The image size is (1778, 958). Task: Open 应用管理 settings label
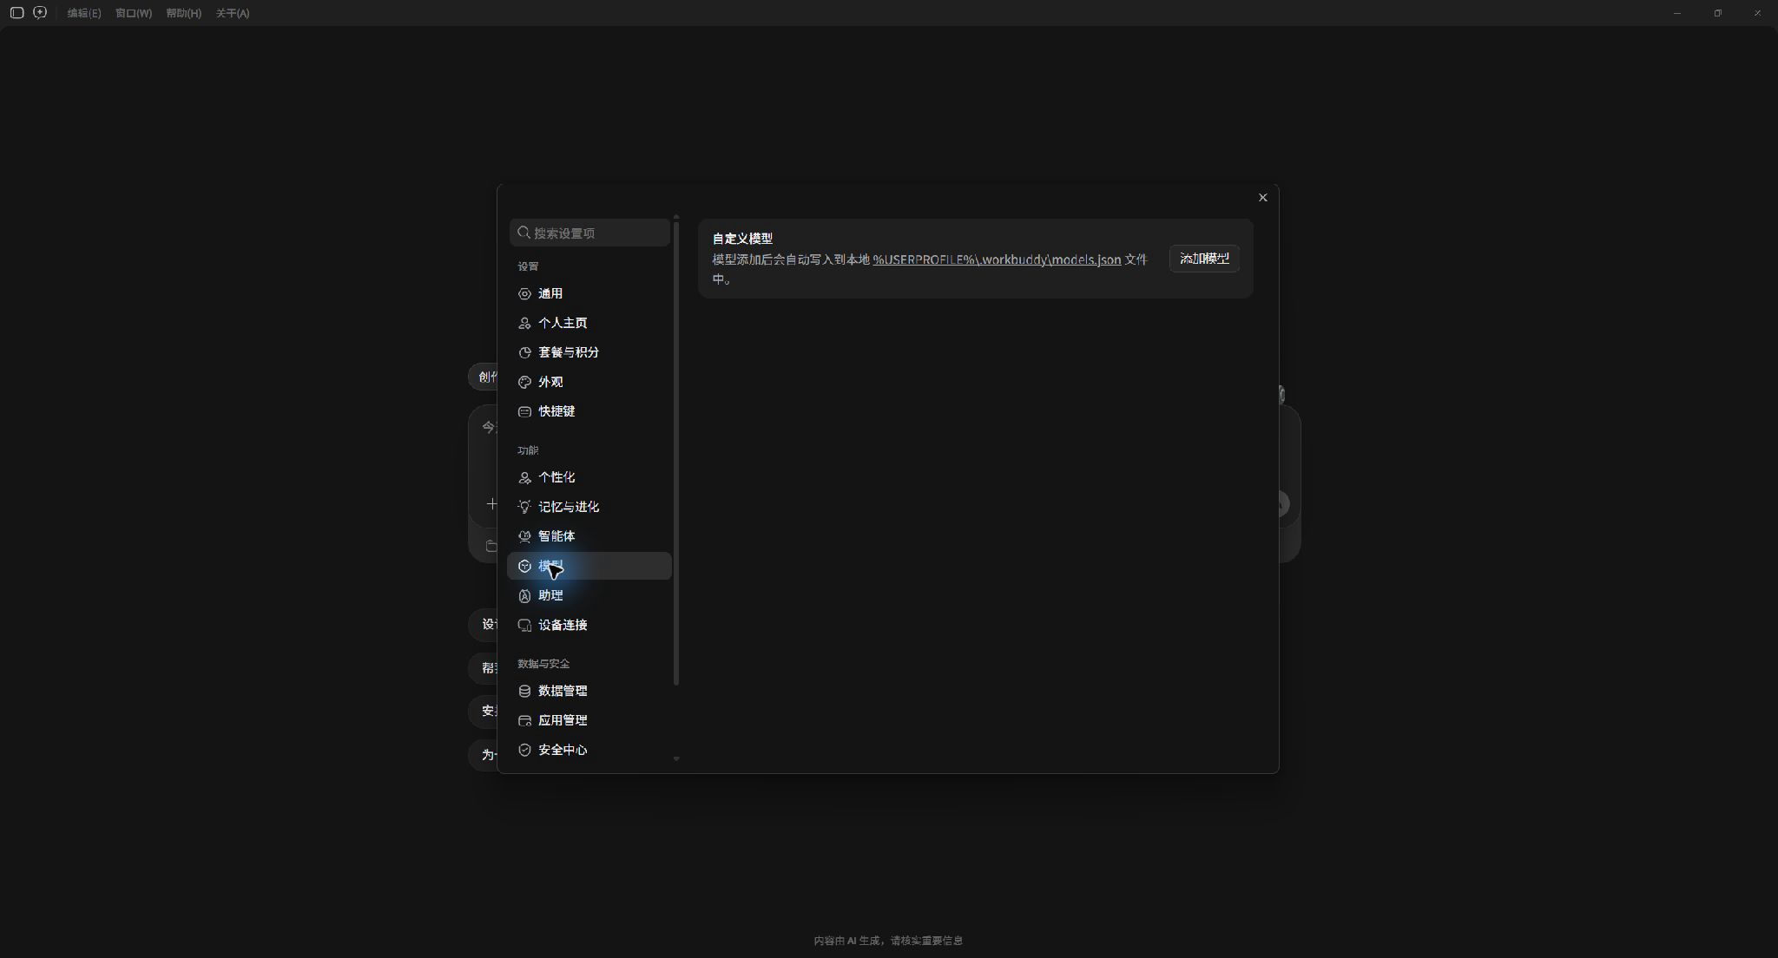(563, 720)
